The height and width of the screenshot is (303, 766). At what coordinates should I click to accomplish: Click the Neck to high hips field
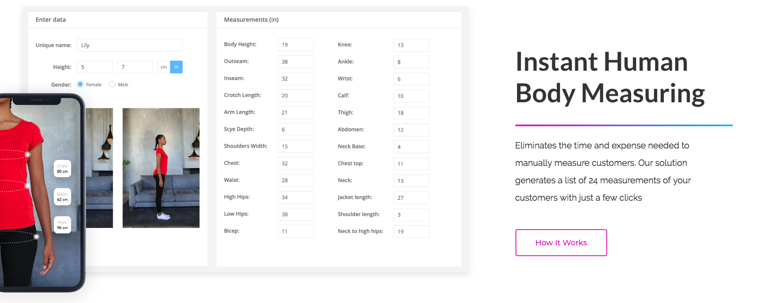411,232
